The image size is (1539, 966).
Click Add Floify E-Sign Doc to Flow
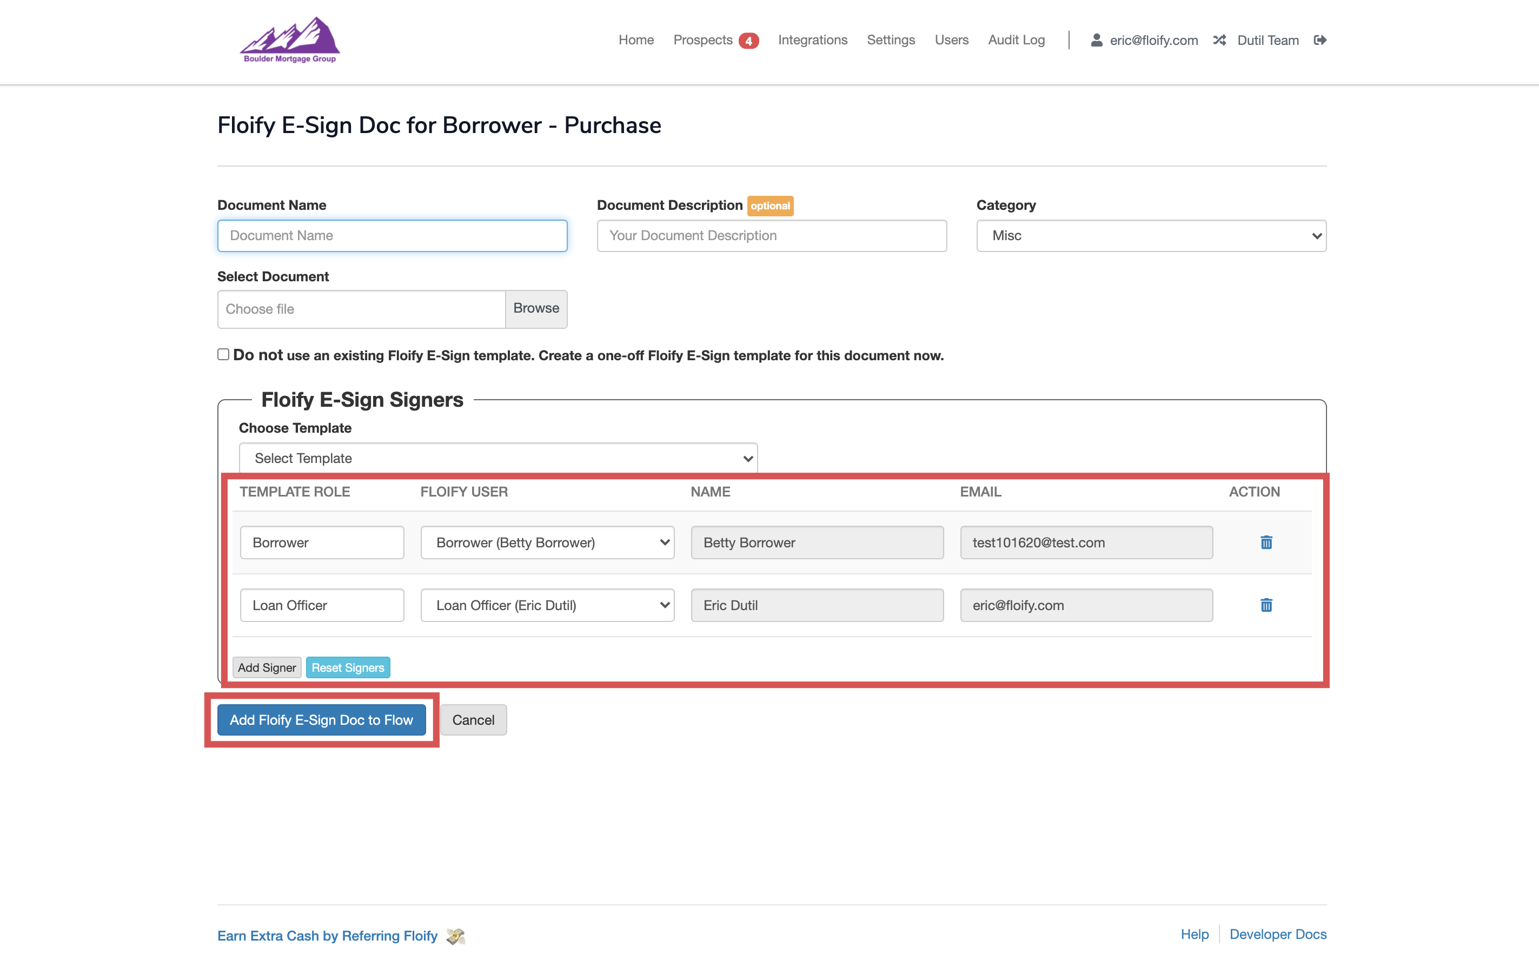321,720
